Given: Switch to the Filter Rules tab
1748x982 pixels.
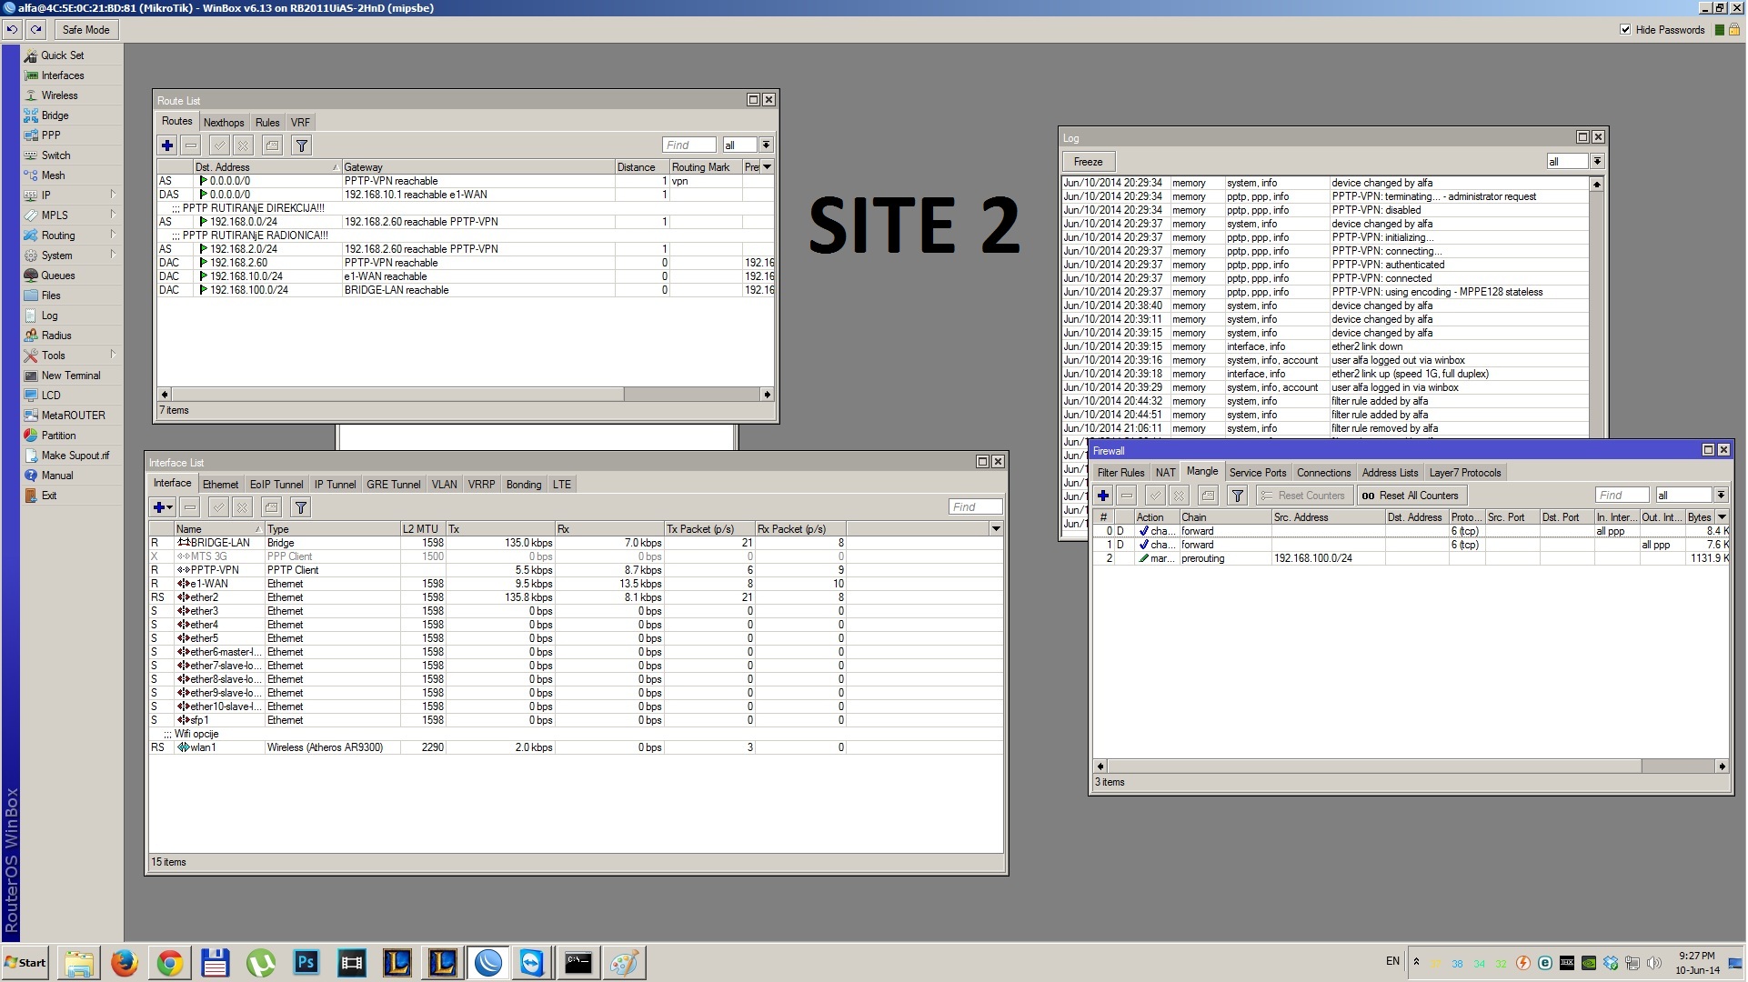Looking at the screenshot, I should [1120, 473].
